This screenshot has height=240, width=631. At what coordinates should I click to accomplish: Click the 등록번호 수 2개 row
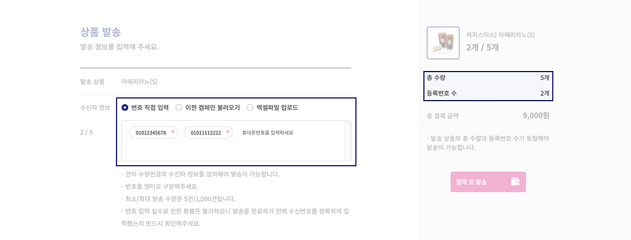click(488, 94)
